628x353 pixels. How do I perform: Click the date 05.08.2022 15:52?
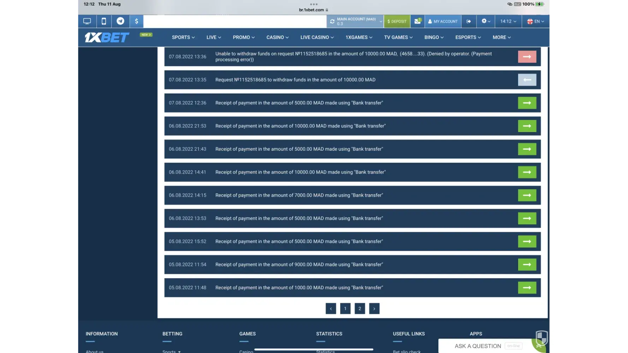[x=188, y=241]
